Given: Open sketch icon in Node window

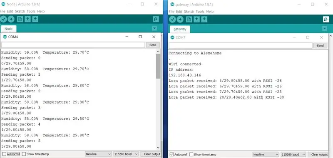Looking at the screenshot, I should tap(27, 19).
